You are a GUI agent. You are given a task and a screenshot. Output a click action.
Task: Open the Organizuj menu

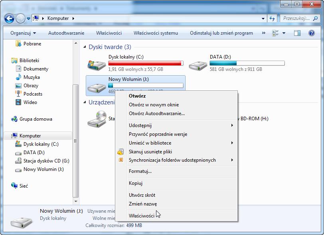(x=23, y=33)
